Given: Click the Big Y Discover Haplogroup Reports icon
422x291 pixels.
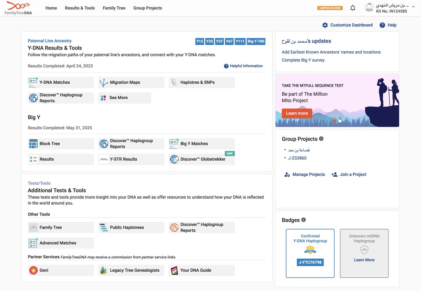Looking at the screenshot, I should pos(104,144).
